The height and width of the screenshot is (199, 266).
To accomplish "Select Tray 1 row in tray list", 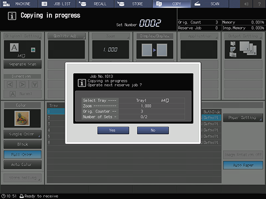I will coord(56,111).
